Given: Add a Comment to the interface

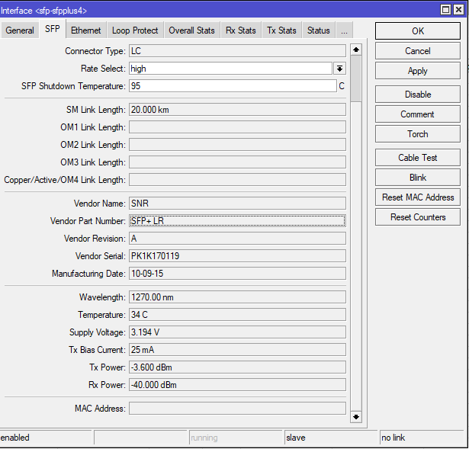Looking at the screenshot, I should click(x=417, y=114).
